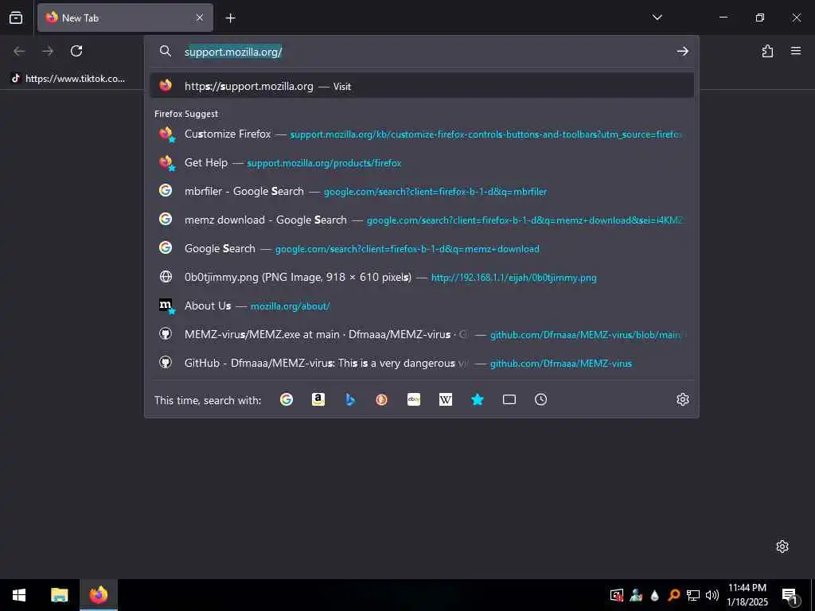The height and width of the screenshot is (611, 815).
Task: Open the tiktok.com bookmark in bookmarks toolbar
Action: (68, 79)
